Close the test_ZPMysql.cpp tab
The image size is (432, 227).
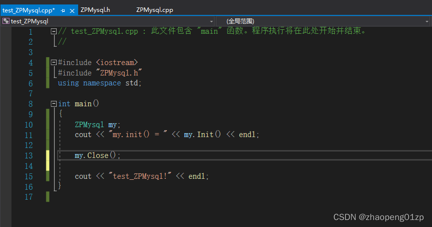tap(72, 11)
